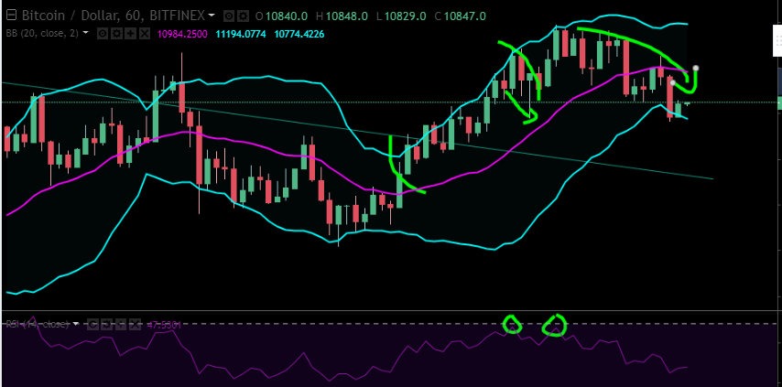Remove Bollinger Bands with its X icon
Screen dimensions: 782x387
(145, 34)
